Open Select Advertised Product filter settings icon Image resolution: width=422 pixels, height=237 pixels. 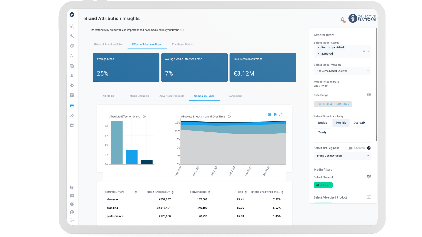point(369,197)
